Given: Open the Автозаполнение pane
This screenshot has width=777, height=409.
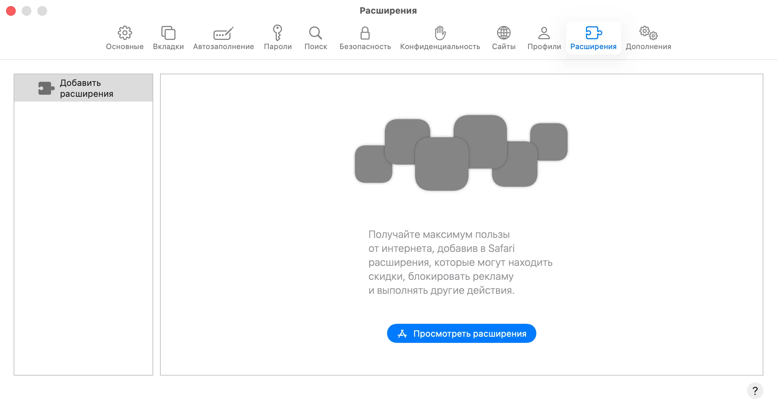Looking at the screenshot, I should [x=223, y=38].
